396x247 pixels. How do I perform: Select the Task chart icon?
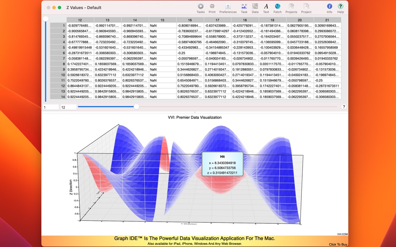click(x=244, y=7)
